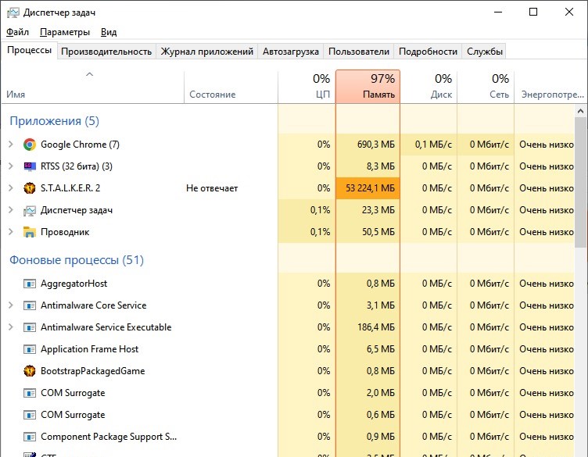Click the Диспетчер задач process icon
This screenshot has height=457, width=588.
30,210
